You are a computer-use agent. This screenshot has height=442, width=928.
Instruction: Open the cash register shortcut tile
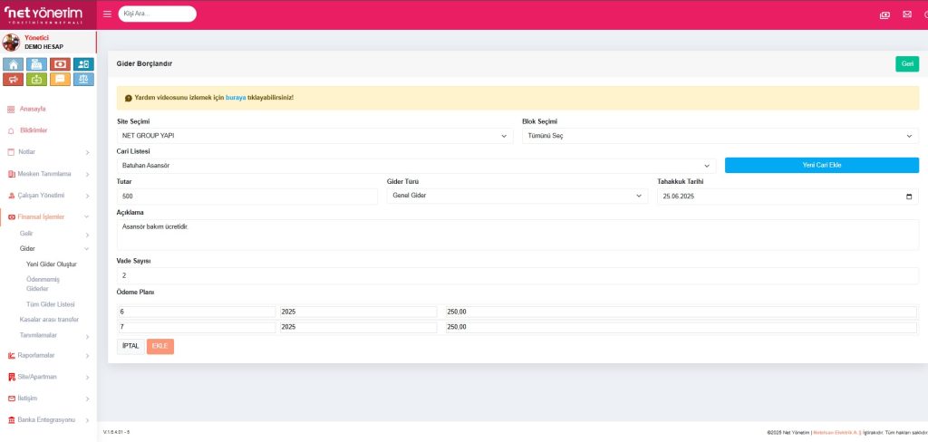[37, 64]
